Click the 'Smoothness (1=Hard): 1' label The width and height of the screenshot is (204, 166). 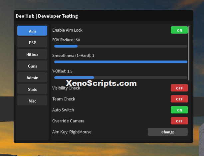(x=73, y=56)
